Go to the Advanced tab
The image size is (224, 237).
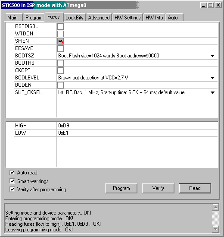click(99, 18)
